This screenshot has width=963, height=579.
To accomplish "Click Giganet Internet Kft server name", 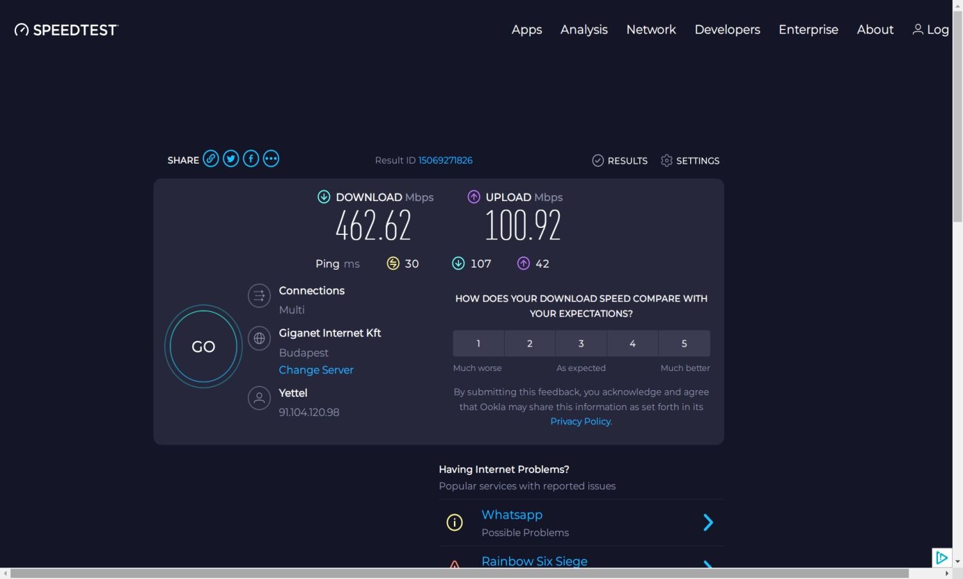I will tap(330, 333).
